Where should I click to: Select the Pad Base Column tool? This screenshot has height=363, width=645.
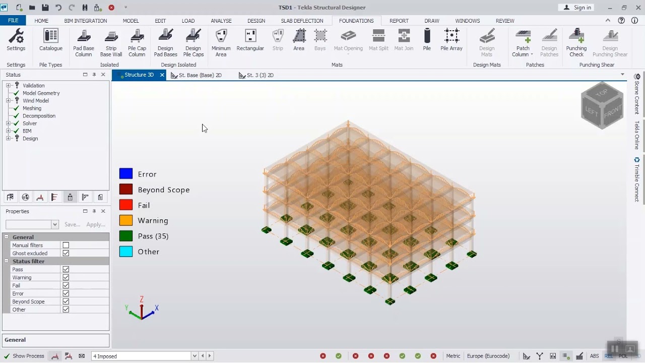pyautogui.click(x=84, y=43)
